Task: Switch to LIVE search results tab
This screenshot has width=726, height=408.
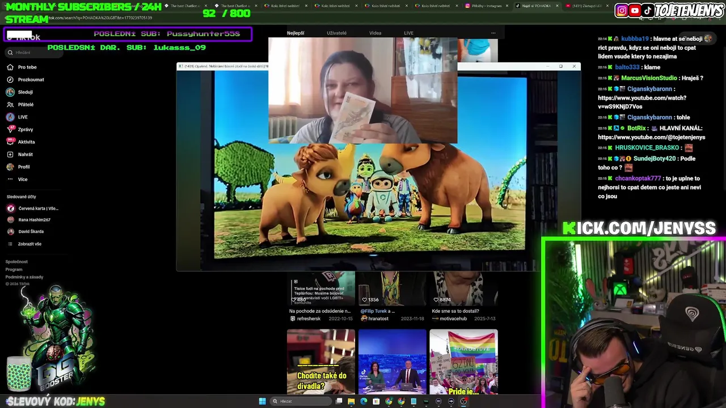Action: [x=408, y=33]
